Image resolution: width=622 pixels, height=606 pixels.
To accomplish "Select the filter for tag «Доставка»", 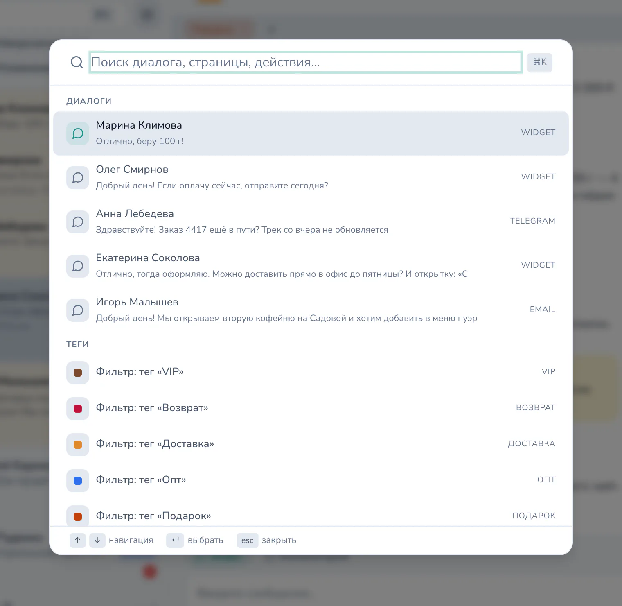I will 311,444.
